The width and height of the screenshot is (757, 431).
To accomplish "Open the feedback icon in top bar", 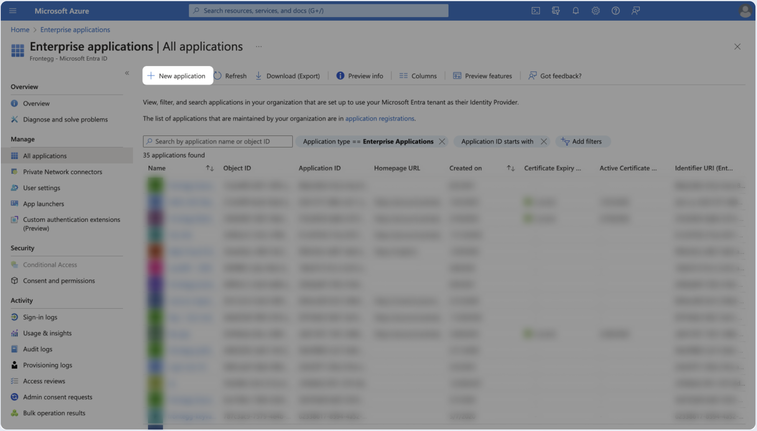I will click(x=635, y=11).
